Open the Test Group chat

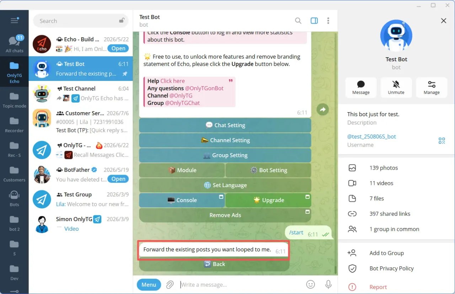(x=81, y=199)
